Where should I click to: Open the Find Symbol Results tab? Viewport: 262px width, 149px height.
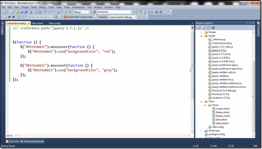tap(32, 141)
